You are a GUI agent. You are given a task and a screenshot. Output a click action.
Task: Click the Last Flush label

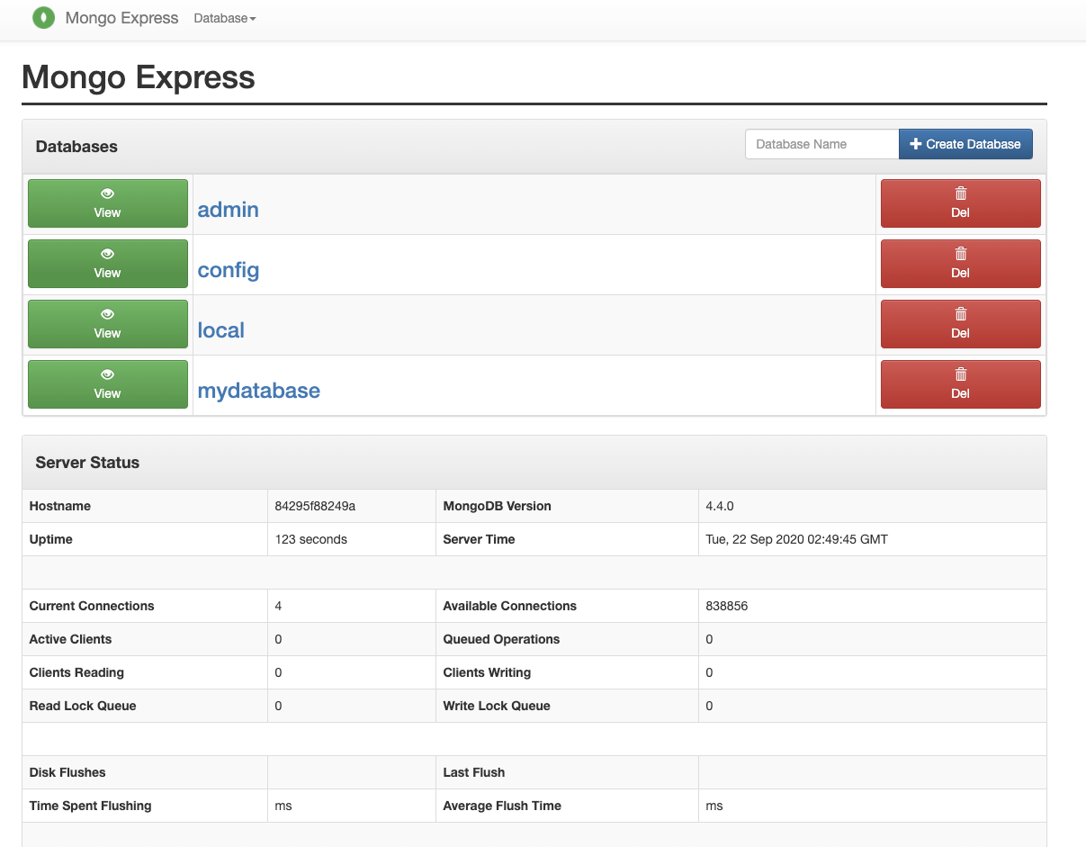(x=474, y=772)
